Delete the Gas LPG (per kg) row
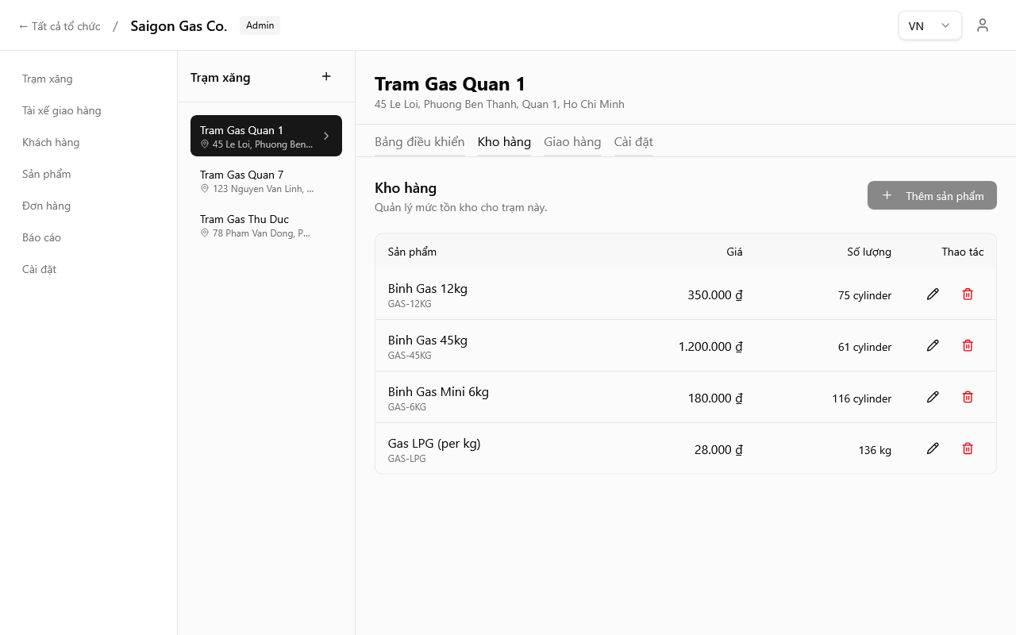 [968, 449]
